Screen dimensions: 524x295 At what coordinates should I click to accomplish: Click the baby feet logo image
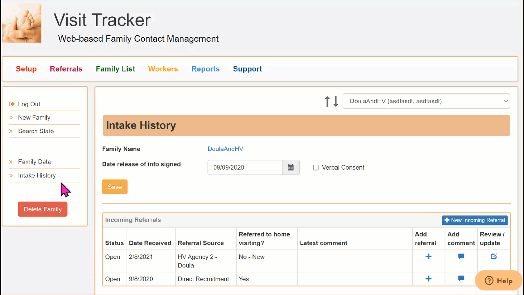[21, 23]
